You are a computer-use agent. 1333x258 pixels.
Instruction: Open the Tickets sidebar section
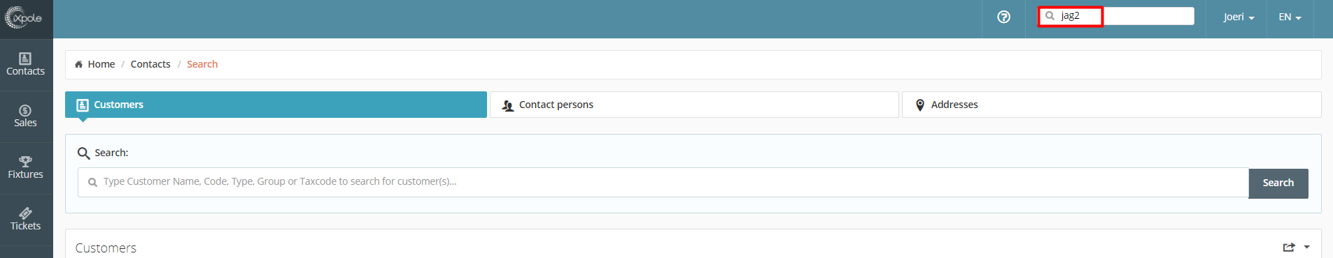tap(26, 220)
